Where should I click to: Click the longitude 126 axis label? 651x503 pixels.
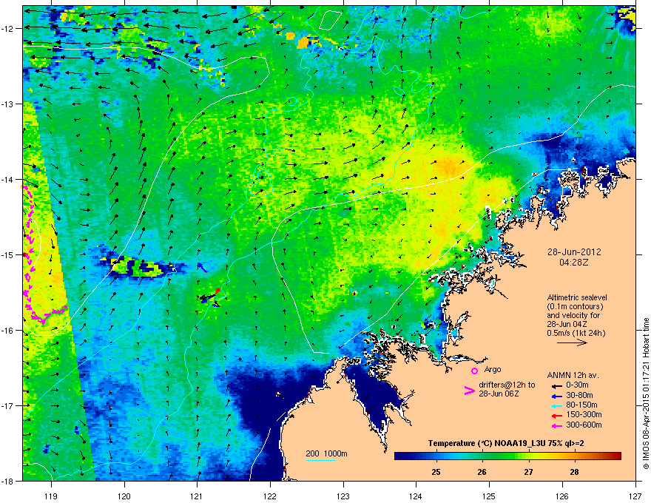(562, 496)
